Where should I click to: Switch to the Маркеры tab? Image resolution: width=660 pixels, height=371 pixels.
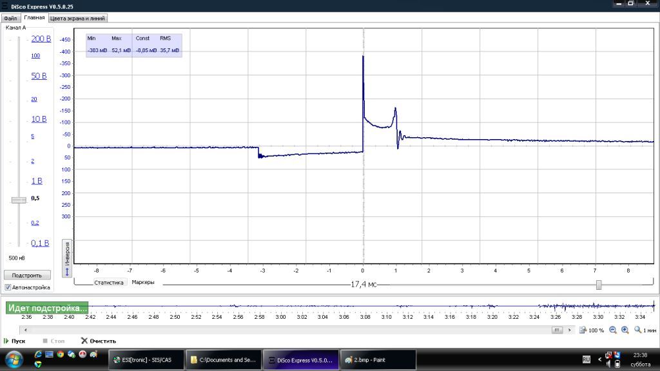click(142, 282)
